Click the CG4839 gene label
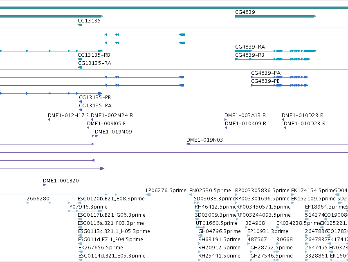Image resolution: width=348 pixels, height=262 pixels. click(x=245, y=12)
